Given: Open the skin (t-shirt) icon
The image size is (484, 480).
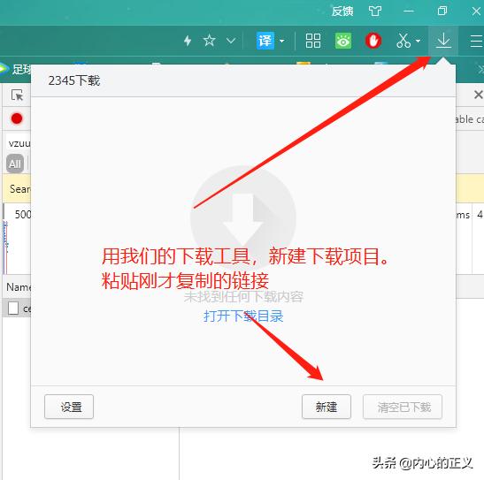Looking at the screenshot, I should (x=375, y=11).
